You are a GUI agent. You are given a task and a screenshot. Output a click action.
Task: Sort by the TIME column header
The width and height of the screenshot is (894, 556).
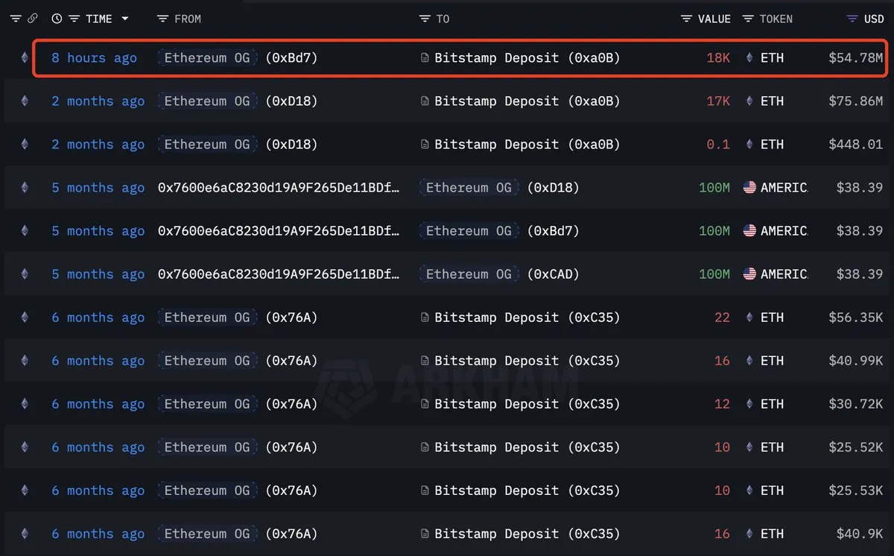(x=98, y=19)
